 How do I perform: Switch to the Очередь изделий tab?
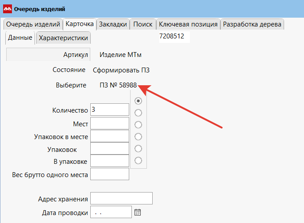pos(33,24)
